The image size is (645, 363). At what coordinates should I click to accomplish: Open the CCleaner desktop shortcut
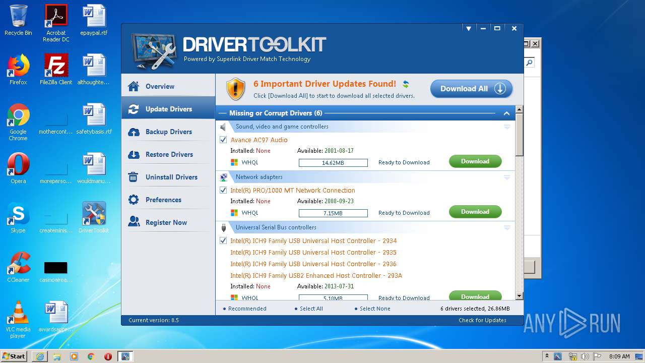18,267
